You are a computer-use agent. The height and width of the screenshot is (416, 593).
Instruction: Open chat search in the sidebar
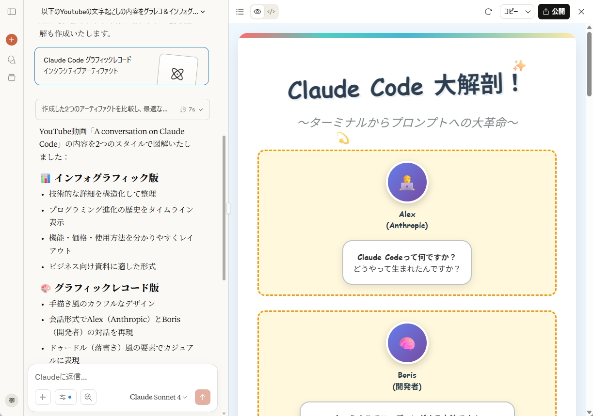11,60
